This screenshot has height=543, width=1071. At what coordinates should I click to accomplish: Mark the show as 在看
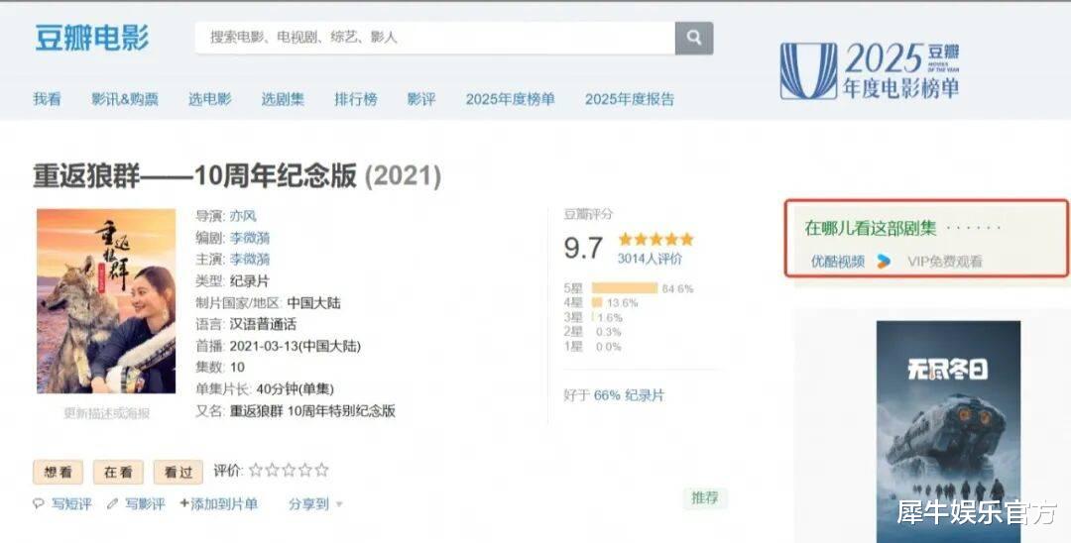118,472
